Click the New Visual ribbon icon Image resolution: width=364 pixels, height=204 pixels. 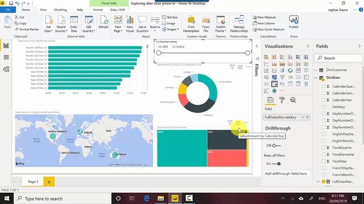tap(130, 24)
